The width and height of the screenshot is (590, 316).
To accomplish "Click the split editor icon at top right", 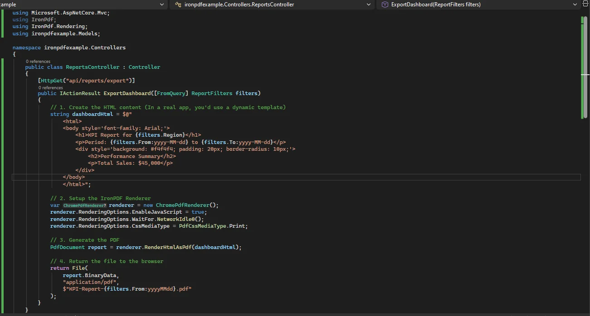I will [x=585, y=3].
